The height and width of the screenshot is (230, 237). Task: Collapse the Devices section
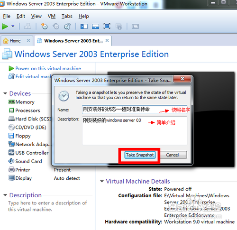pos(5,93)
